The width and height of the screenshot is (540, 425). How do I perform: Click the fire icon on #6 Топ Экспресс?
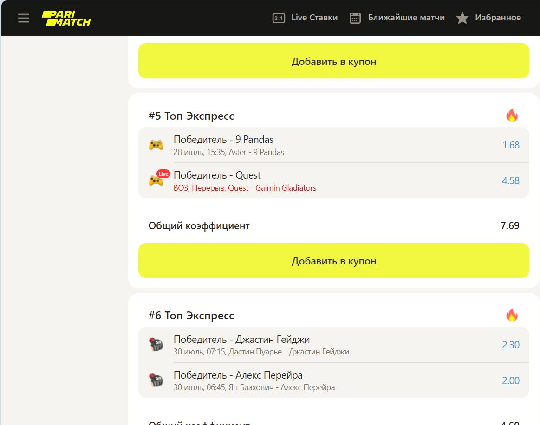point(512,315)
